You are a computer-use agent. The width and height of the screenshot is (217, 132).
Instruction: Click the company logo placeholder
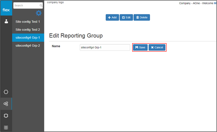(56, 2)
